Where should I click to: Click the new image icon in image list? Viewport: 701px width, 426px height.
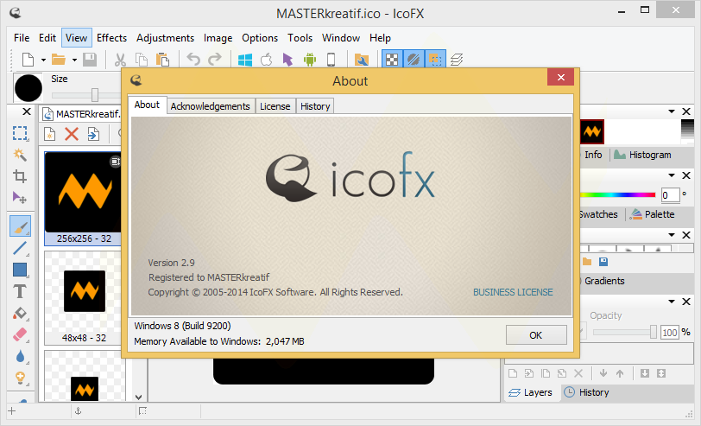pyautogui.click(x=49, y=134)
